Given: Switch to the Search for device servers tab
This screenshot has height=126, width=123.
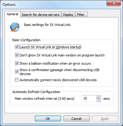Looking at the screenshot, I should click(x=41, y=15).
